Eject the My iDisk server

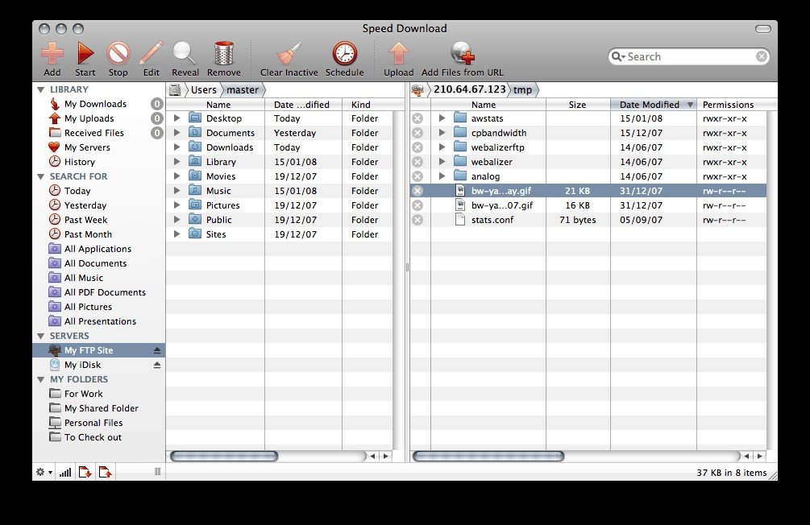pyautogui.click(x=157, y=365)
